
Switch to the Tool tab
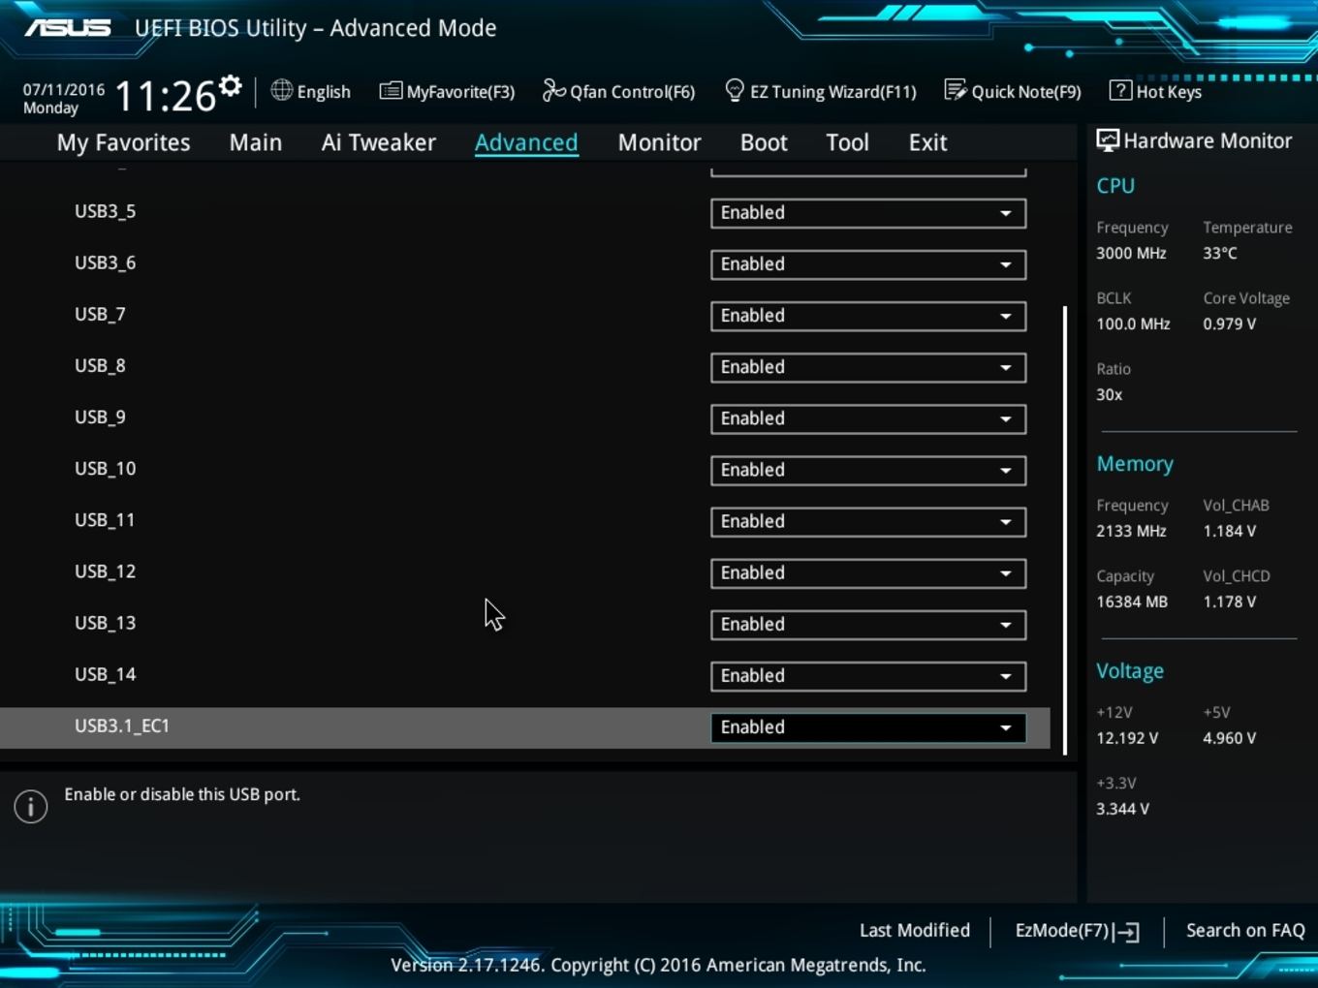pyautogui.click(x=847, y=142)
